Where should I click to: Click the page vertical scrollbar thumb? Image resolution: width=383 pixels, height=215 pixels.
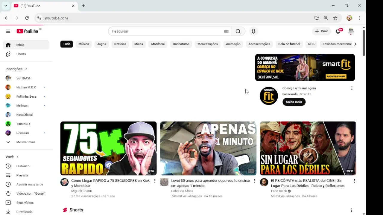[364, 43]
